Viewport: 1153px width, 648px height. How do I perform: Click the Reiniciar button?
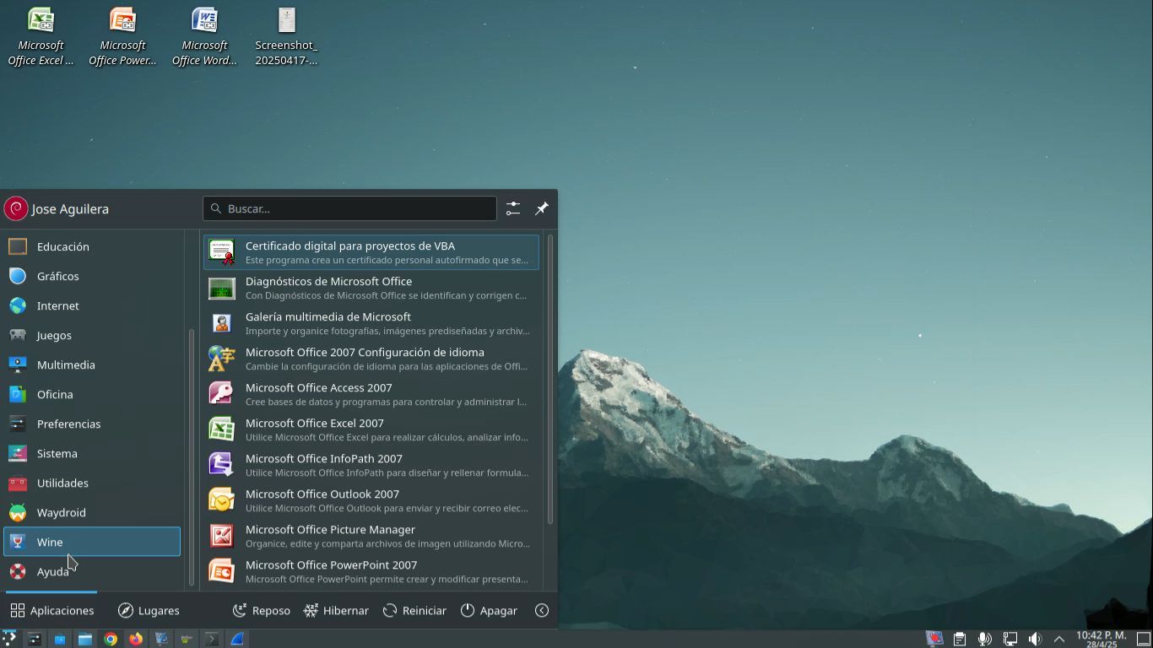414,610
